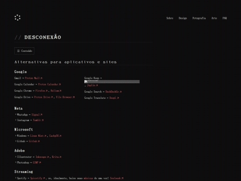Select the 'WhatsApp' list item text
The image size is (241, 181).
pos(22,115)
